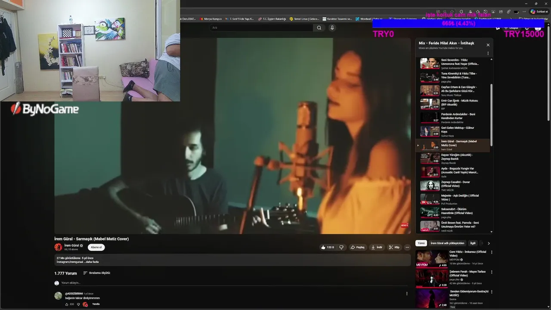Open comment sort Sıralama ölçütü menu
The height and width of the screenshot is (310, 551).
97,273
